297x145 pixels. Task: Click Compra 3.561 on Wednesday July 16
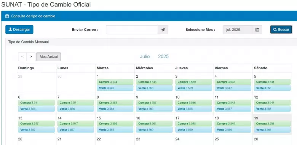[154, 124]
